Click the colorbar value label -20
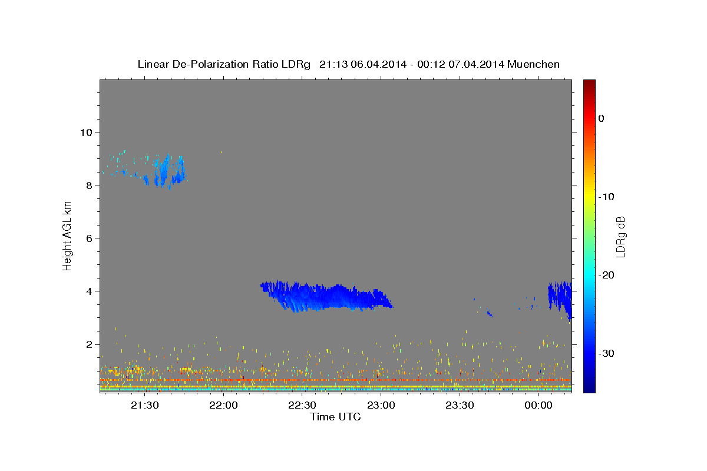Image resolution: width=707 pixels, height=471 pixels. tap(606, 275)
